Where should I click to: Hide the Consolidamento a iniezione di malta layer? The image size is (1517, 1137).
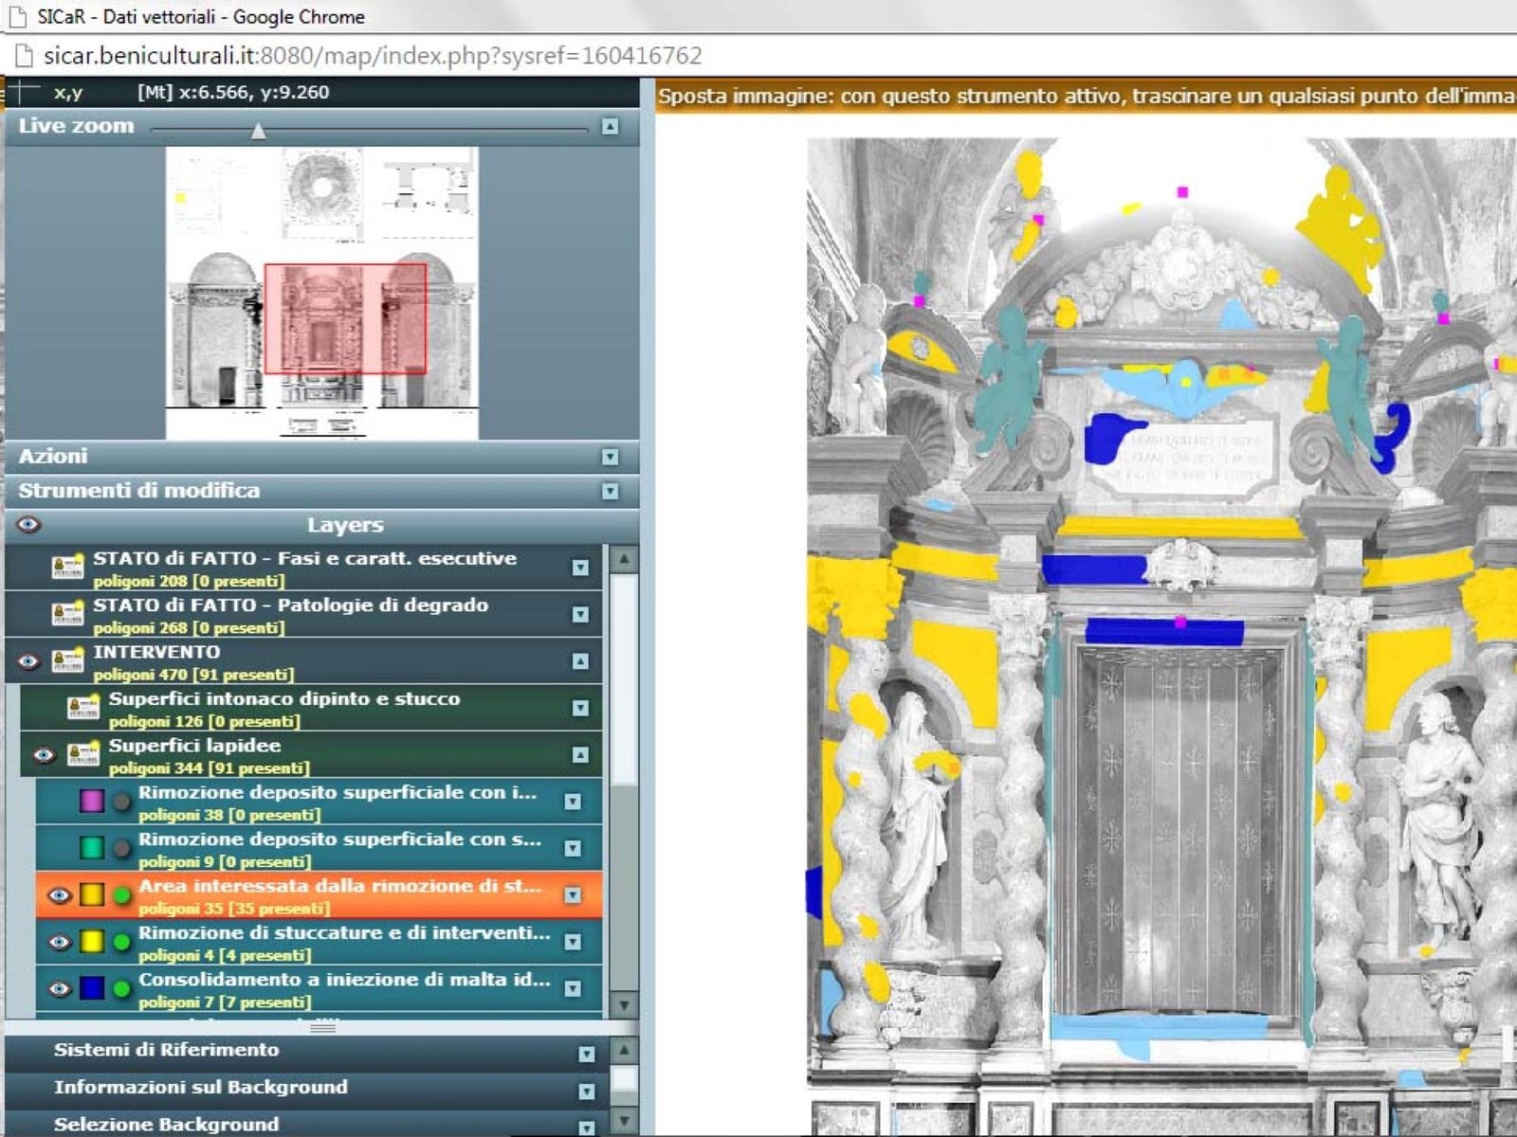[59, 988]
